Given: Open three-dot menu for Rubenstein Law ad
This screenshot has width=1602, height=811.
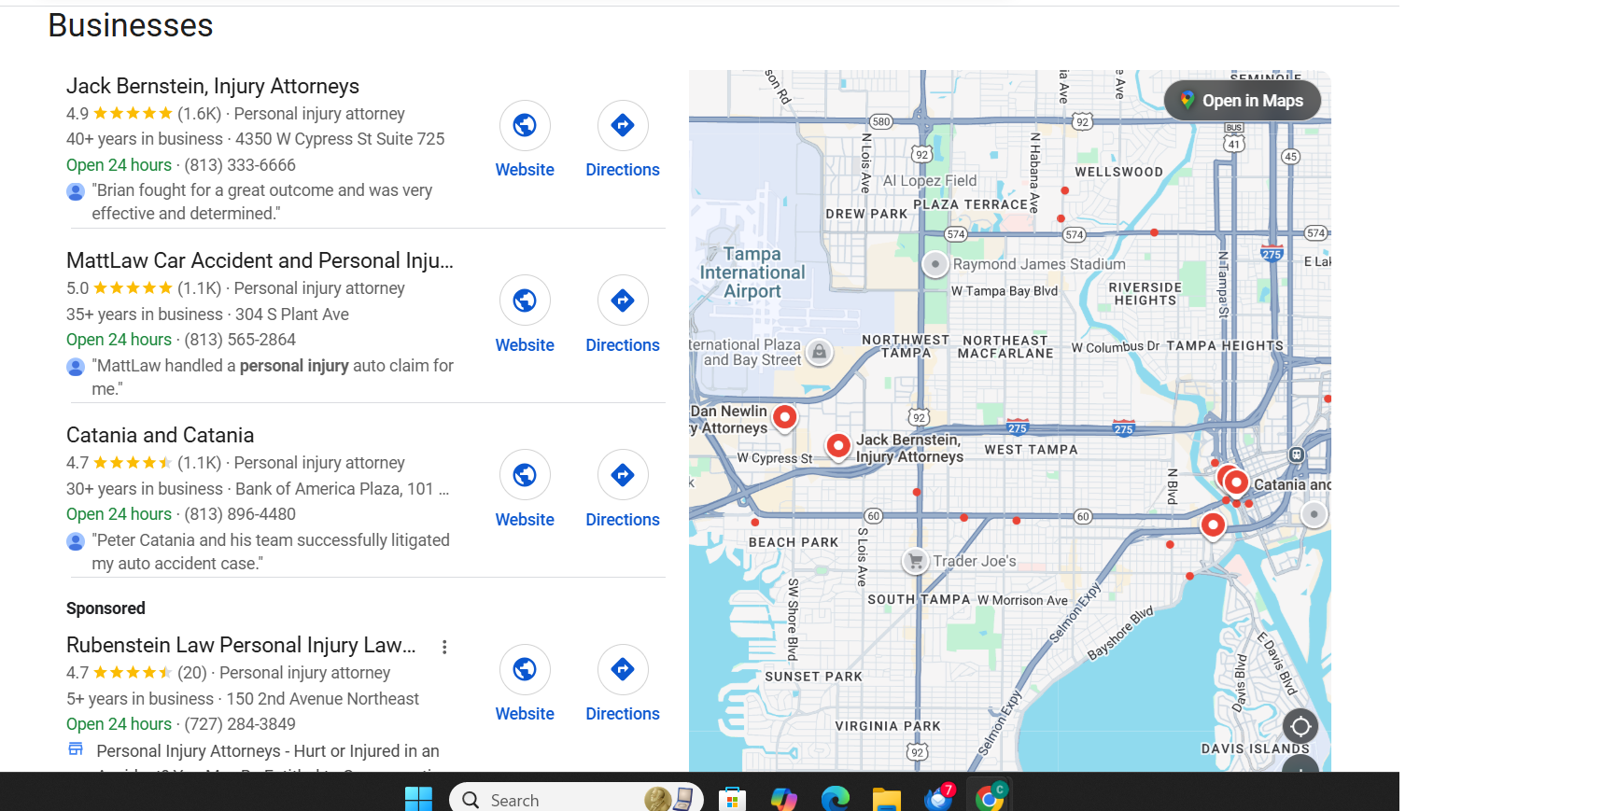Looking at the screenshot, I should (x=444, y=647).
